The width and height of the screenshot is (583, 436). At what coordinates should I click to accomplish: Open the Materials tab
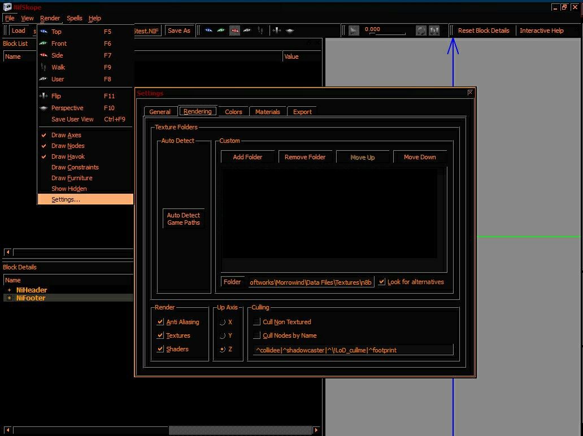268,111
